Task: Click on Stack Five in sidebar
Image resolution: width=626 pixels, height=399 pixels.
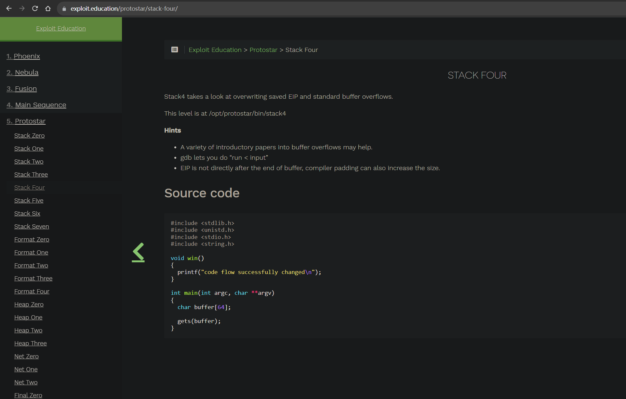Action: 29,200
